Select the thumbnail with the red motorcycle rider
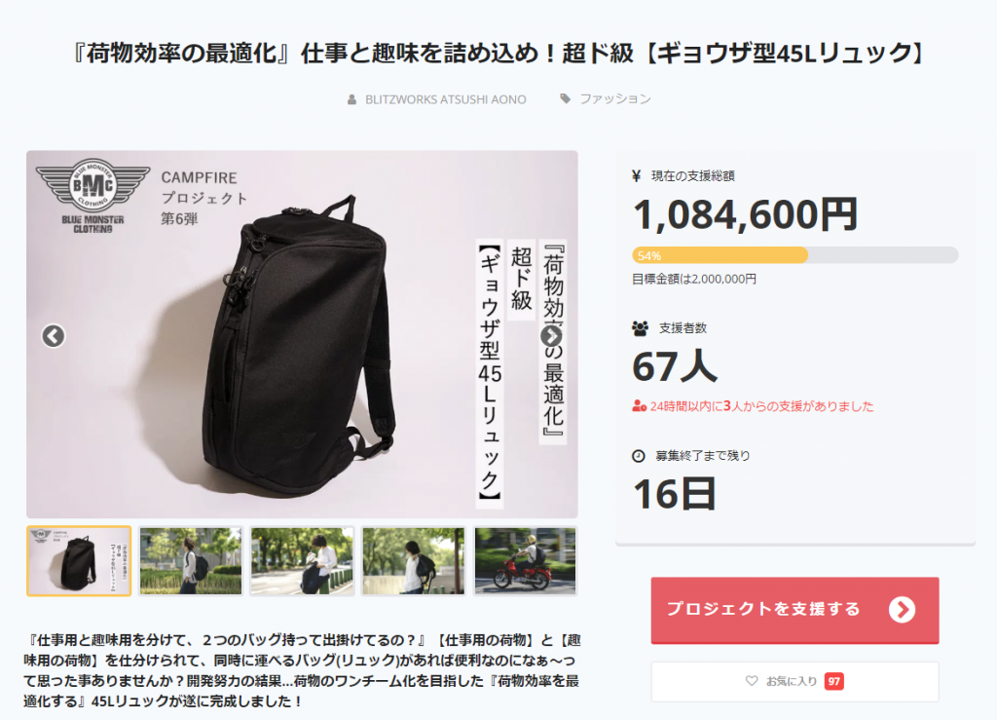Screen dimensions: 997x720 point(525,561)
